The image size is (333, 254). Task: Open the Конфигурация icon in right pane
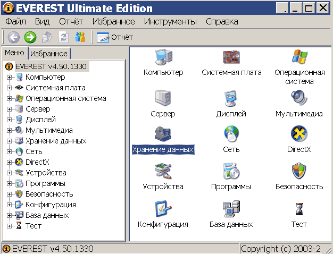[x=163, y=209]
